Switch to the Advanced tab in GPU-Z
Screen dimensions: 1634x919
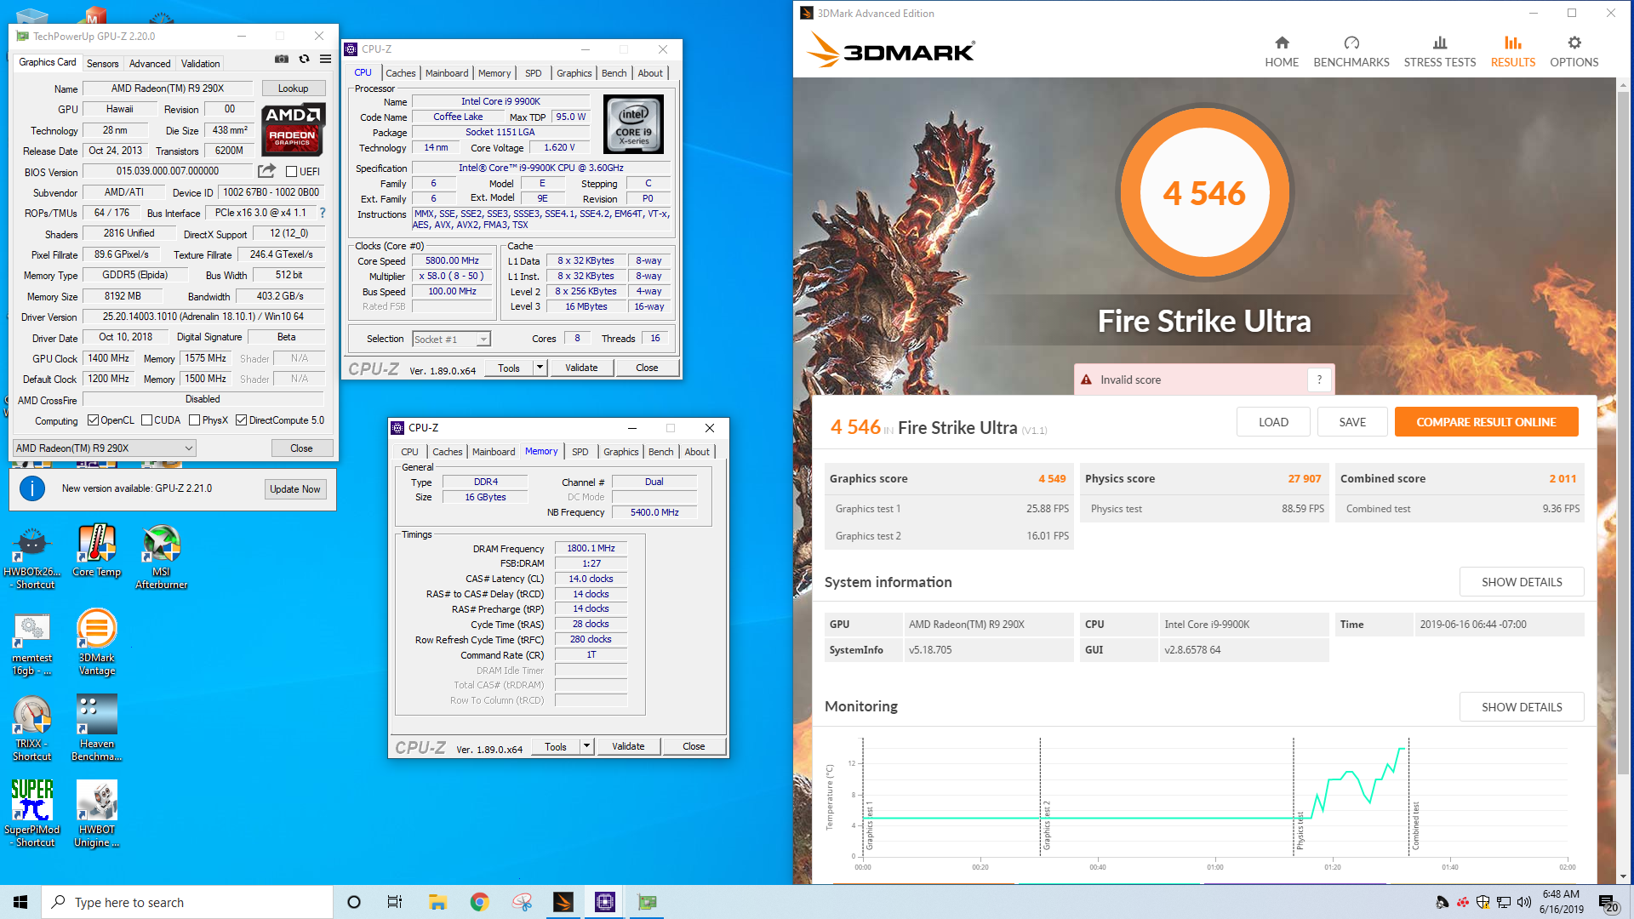pos(150,64)
